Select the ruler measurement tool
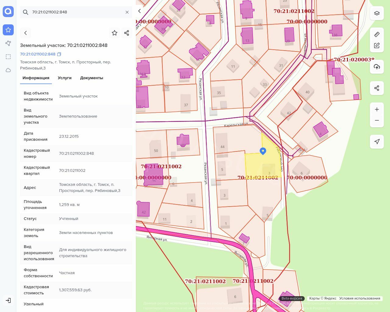Image resolution: width=390 pixels, height=312 pixels. tap(377, 34)
